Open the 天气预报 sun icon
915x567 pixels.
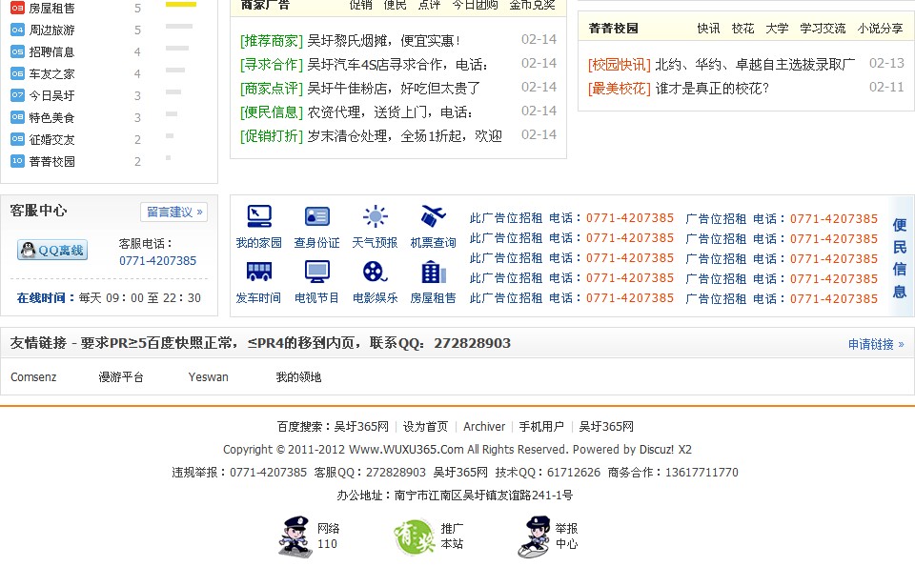376,216
